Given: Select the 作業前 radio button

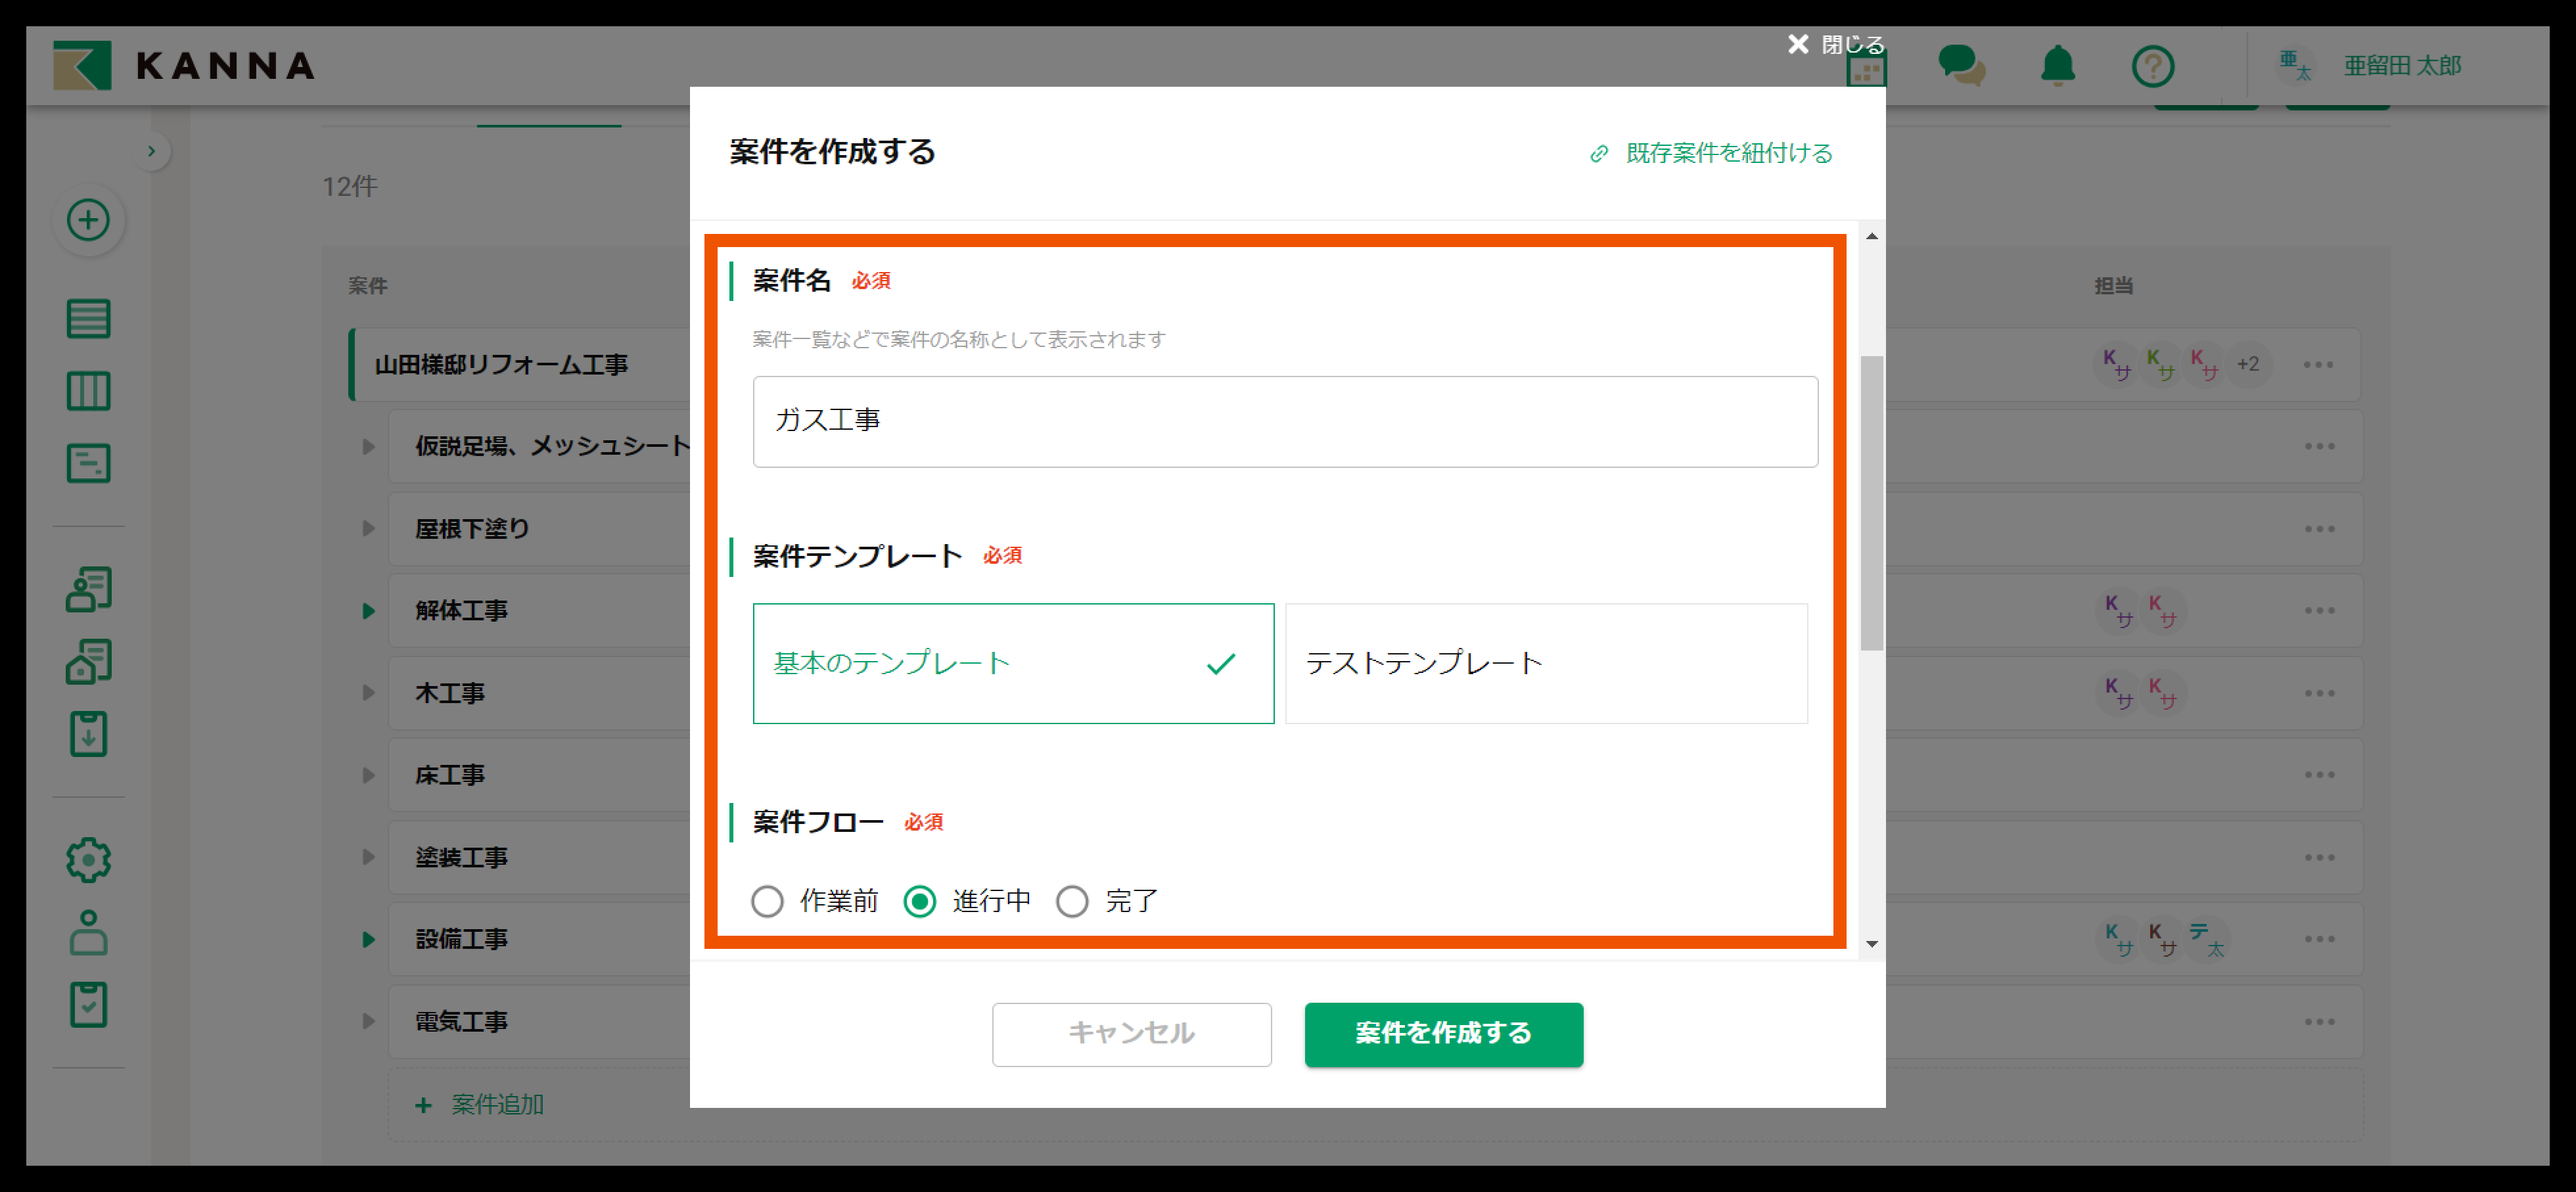Looking at the screenshot, I should [x=767, y=901].
